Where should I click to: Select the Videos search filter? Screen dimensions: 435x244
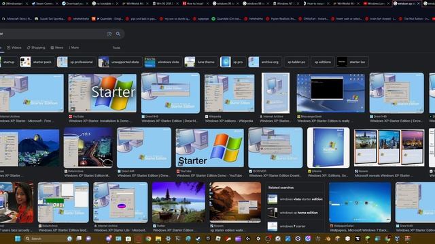point(14,47)
